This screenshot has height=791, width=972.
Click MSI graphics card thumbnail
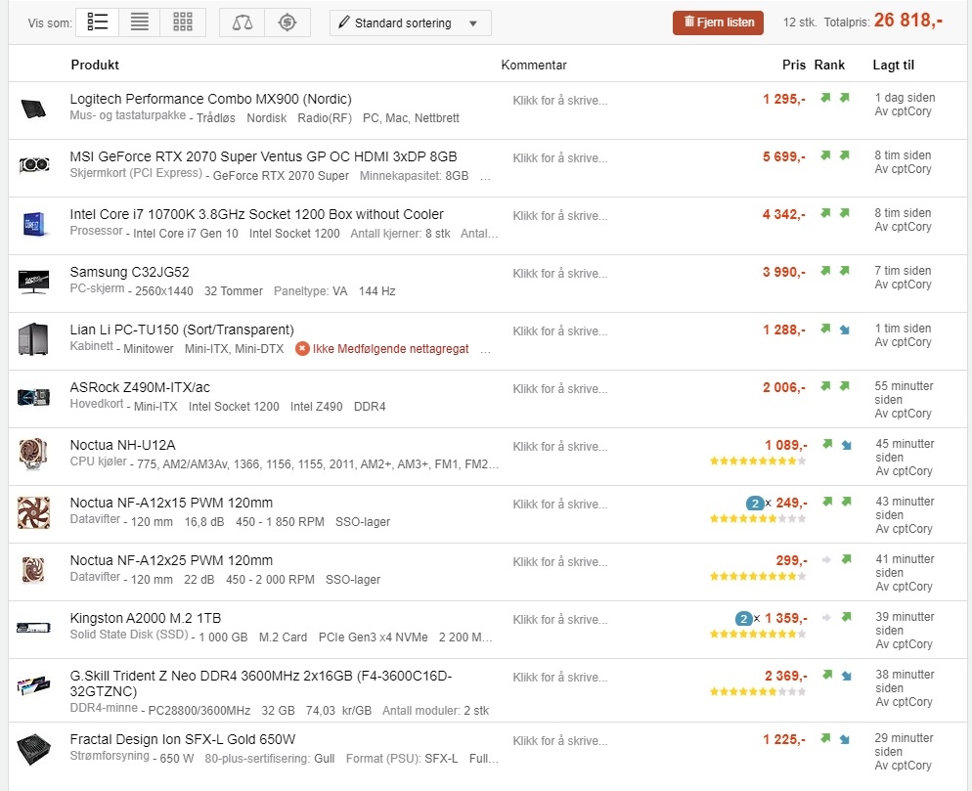(33, 165)
